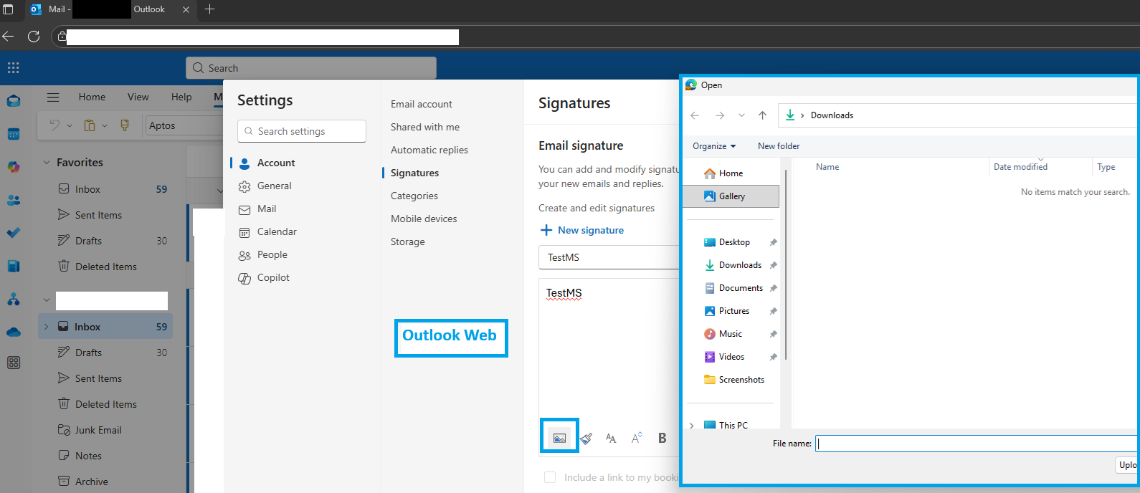Open Storage settings page
This screenshot has width=1140, height=493.
click(408, 241)
